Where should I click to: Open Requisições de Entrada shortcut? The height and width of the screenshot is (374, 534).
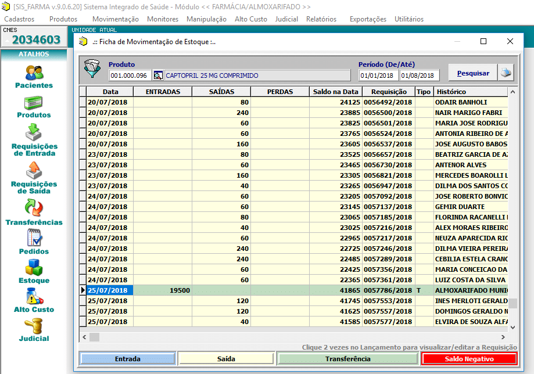(34, 134)
